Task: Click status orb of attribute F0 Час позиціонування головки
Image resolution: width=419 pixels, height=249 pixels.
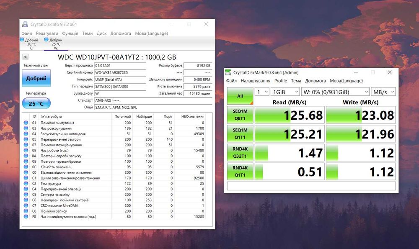Action: (x=26, y=216)
